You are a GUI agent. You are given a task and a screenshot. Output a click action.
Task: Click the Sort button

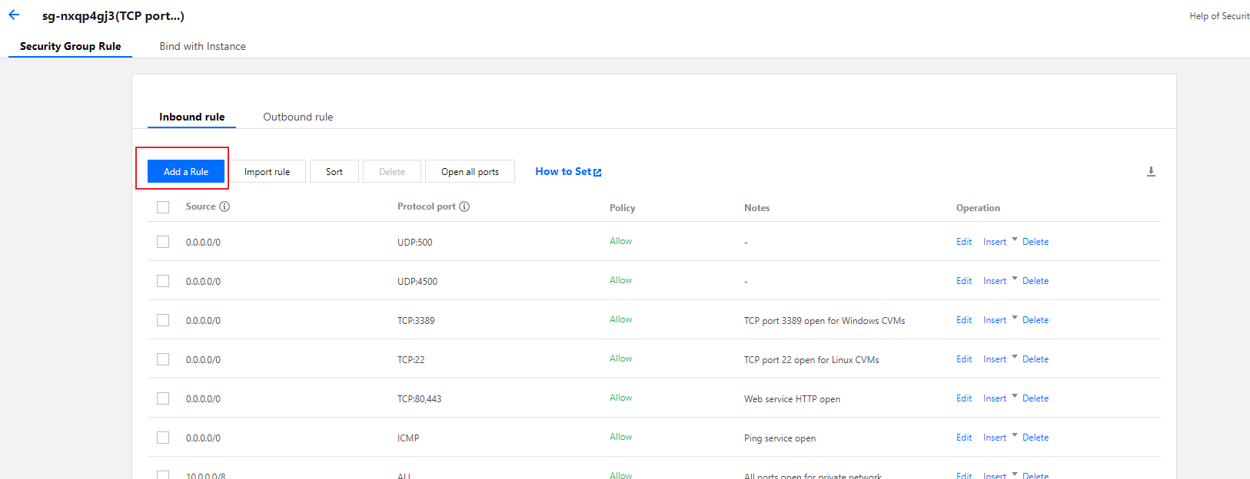point(334,171)
